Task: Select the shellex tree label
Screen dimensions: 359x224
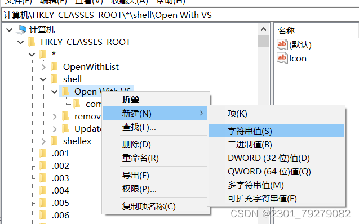Action: tap(77, 141)
